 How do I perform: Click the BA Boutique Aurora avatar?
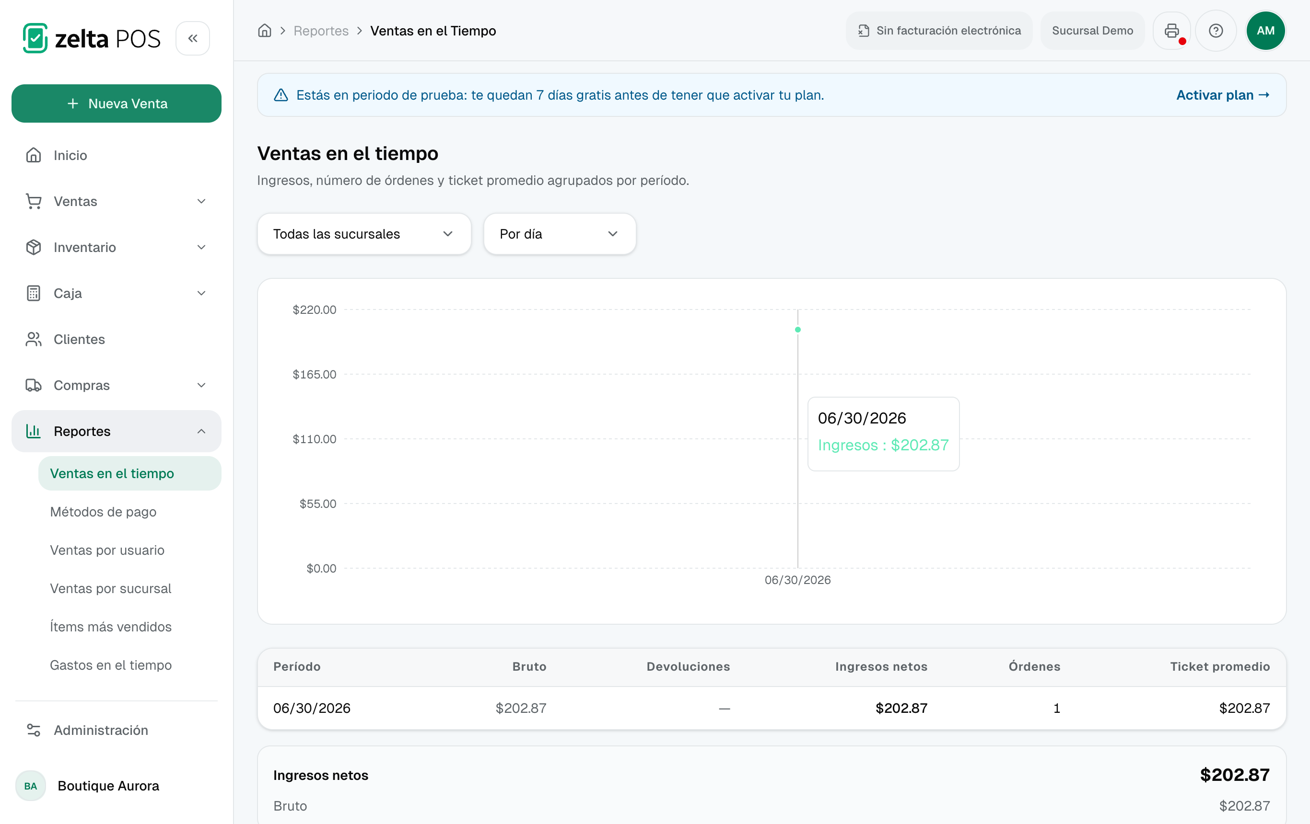point(31,786)
